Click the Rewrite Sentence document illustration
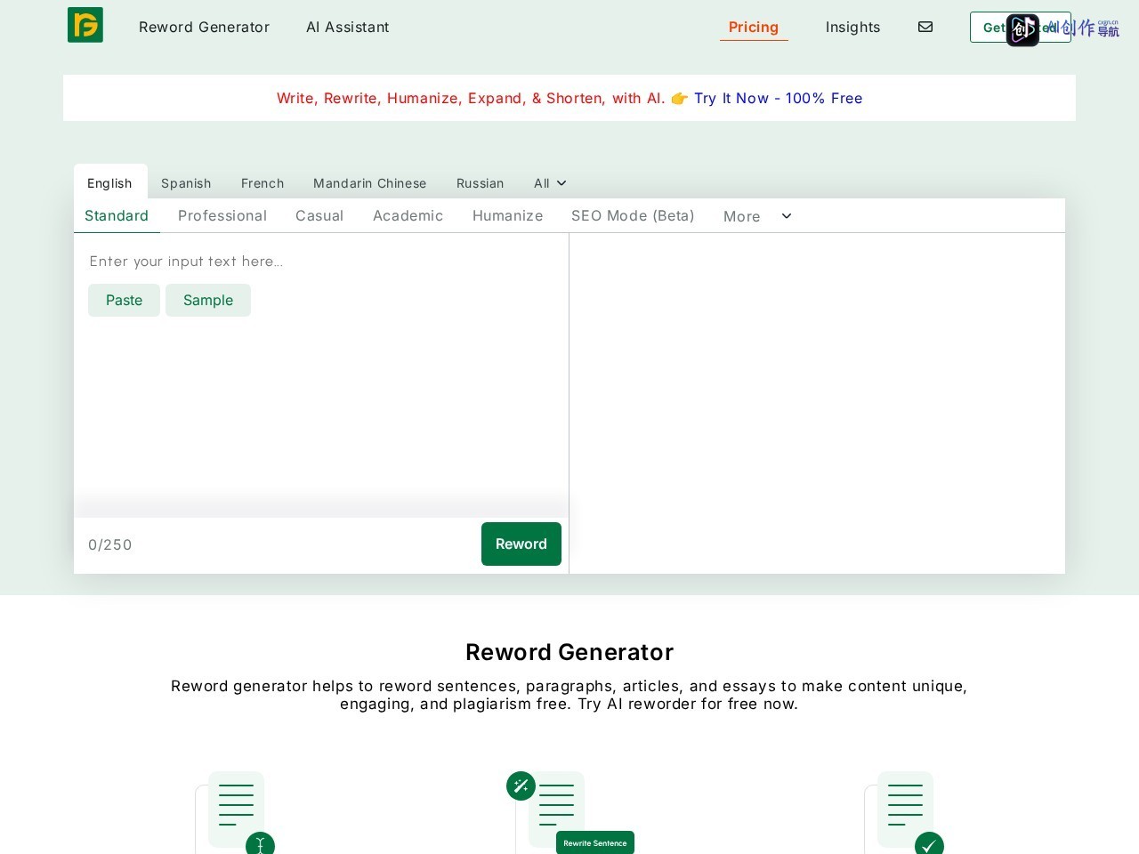This screenshot has height=854, width=1139. pos(569,812)
